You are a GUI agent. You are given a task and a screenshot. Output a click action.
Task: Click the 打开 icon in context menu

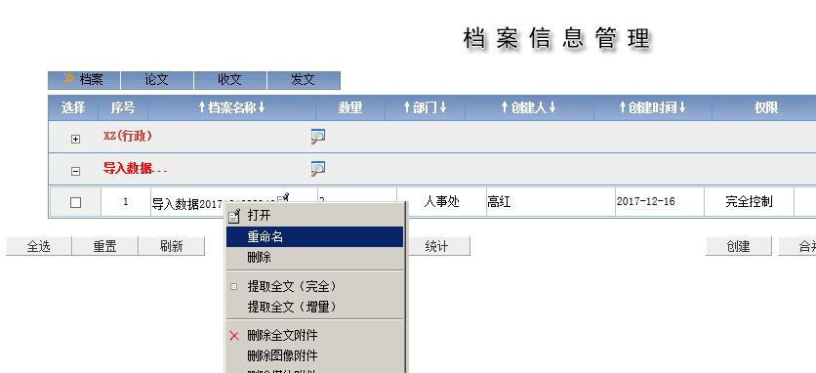pos(235,215)
